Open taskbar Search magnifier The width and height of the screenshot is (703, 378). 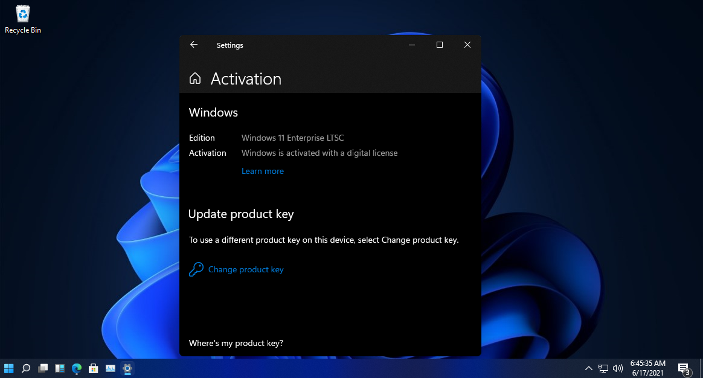pos(26,368)
